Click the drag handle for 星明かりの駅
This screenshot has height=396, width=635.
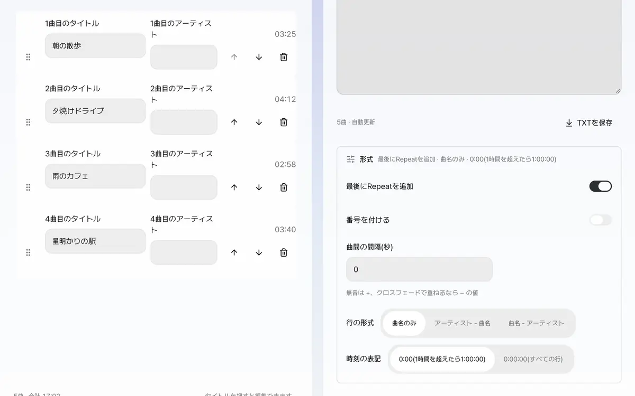[28, 252]
